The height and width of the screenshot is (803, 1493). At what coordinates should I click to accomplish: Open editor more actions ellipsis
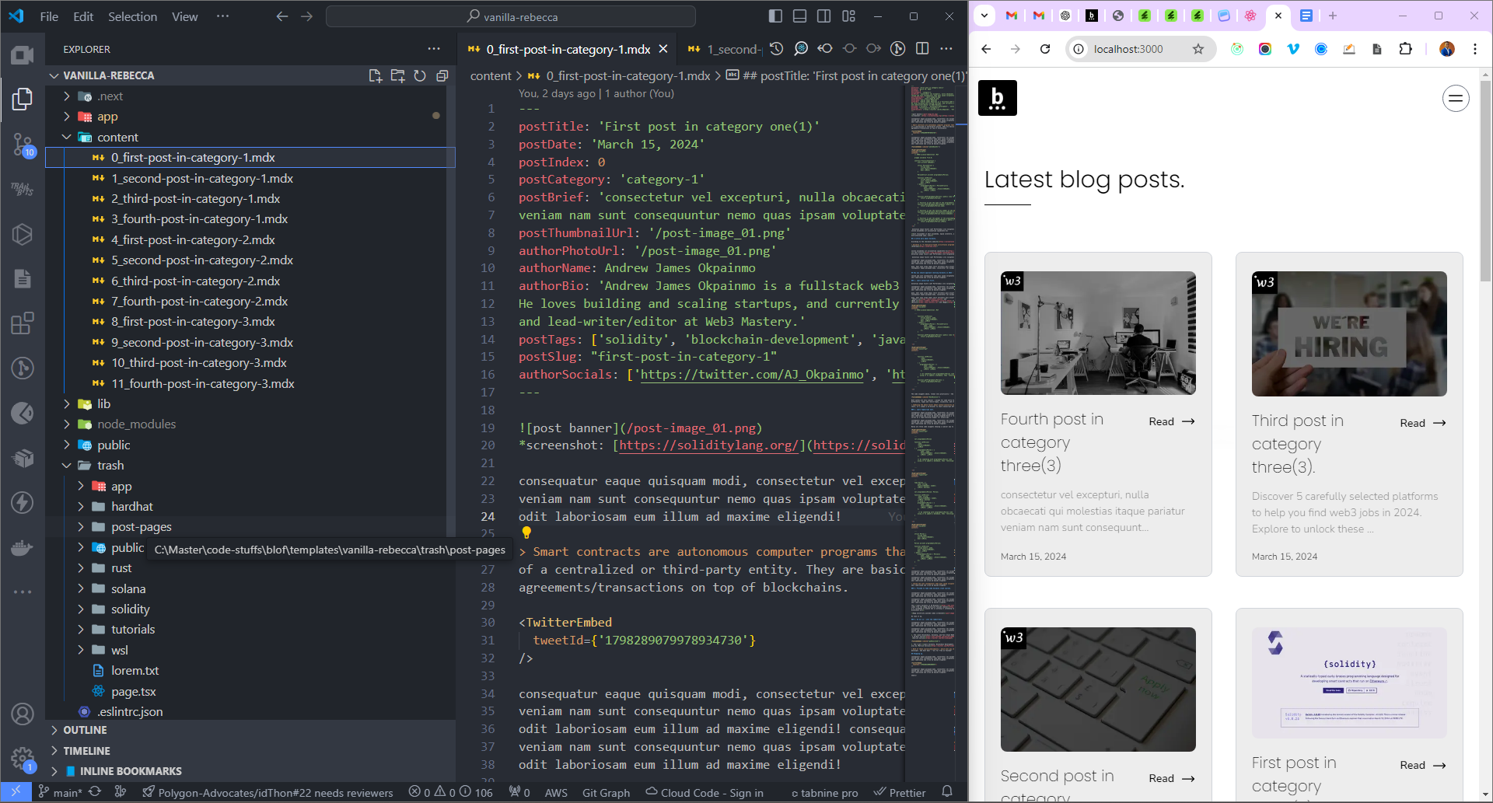coord(946,49)
